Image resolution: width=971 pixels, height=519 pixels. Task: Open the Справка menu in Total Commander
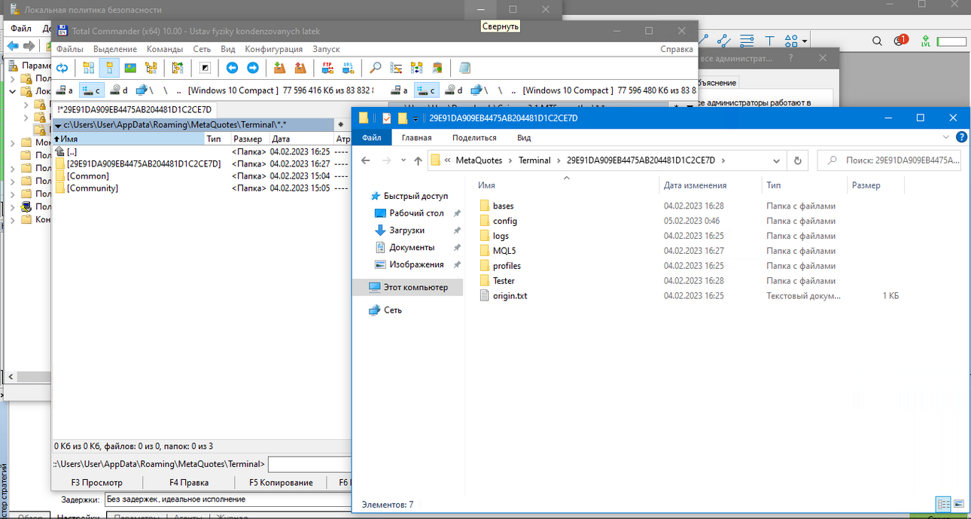(677, 49)
